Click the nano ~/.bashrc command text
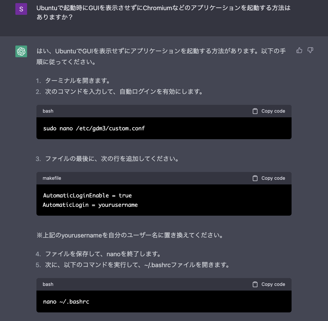Image resolution: width=328 pixels, height=321 pixels. click(66, 301)
